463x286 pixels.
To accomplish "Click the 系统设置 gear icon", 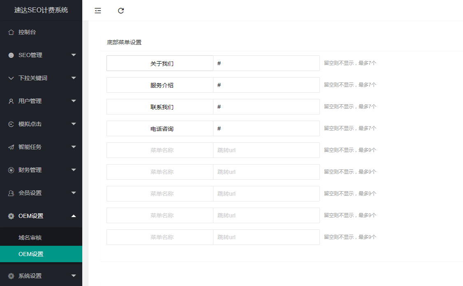I will pyautogui.click(x=11, y=276).
